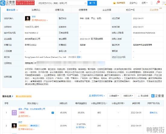Switch to 企业发展 tab
Viewport: 166px width, 134px height.
pos(107,10)
